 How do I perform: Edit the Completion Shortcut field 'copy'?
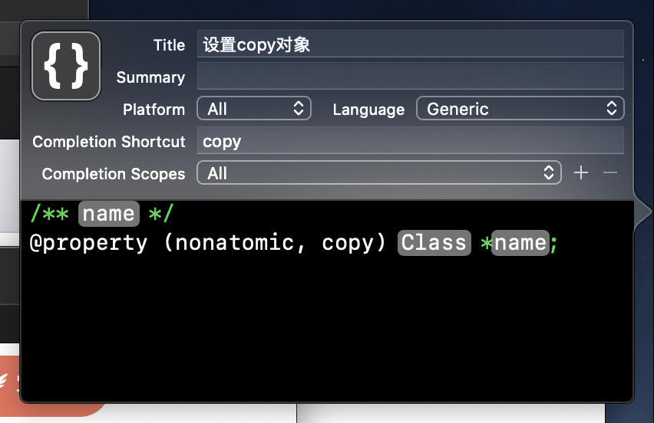pos(411,141)
